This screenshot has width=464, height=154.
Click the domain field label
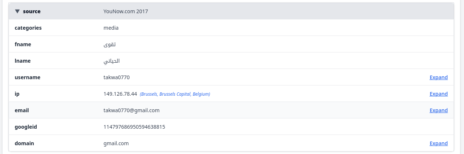point(24,143)
